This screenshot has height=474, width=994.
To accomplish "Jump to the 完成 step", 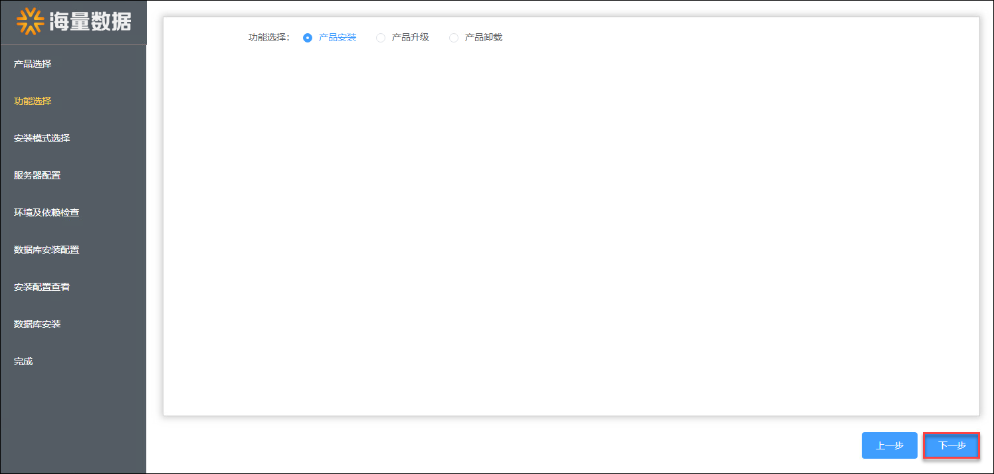I will 23,361.
